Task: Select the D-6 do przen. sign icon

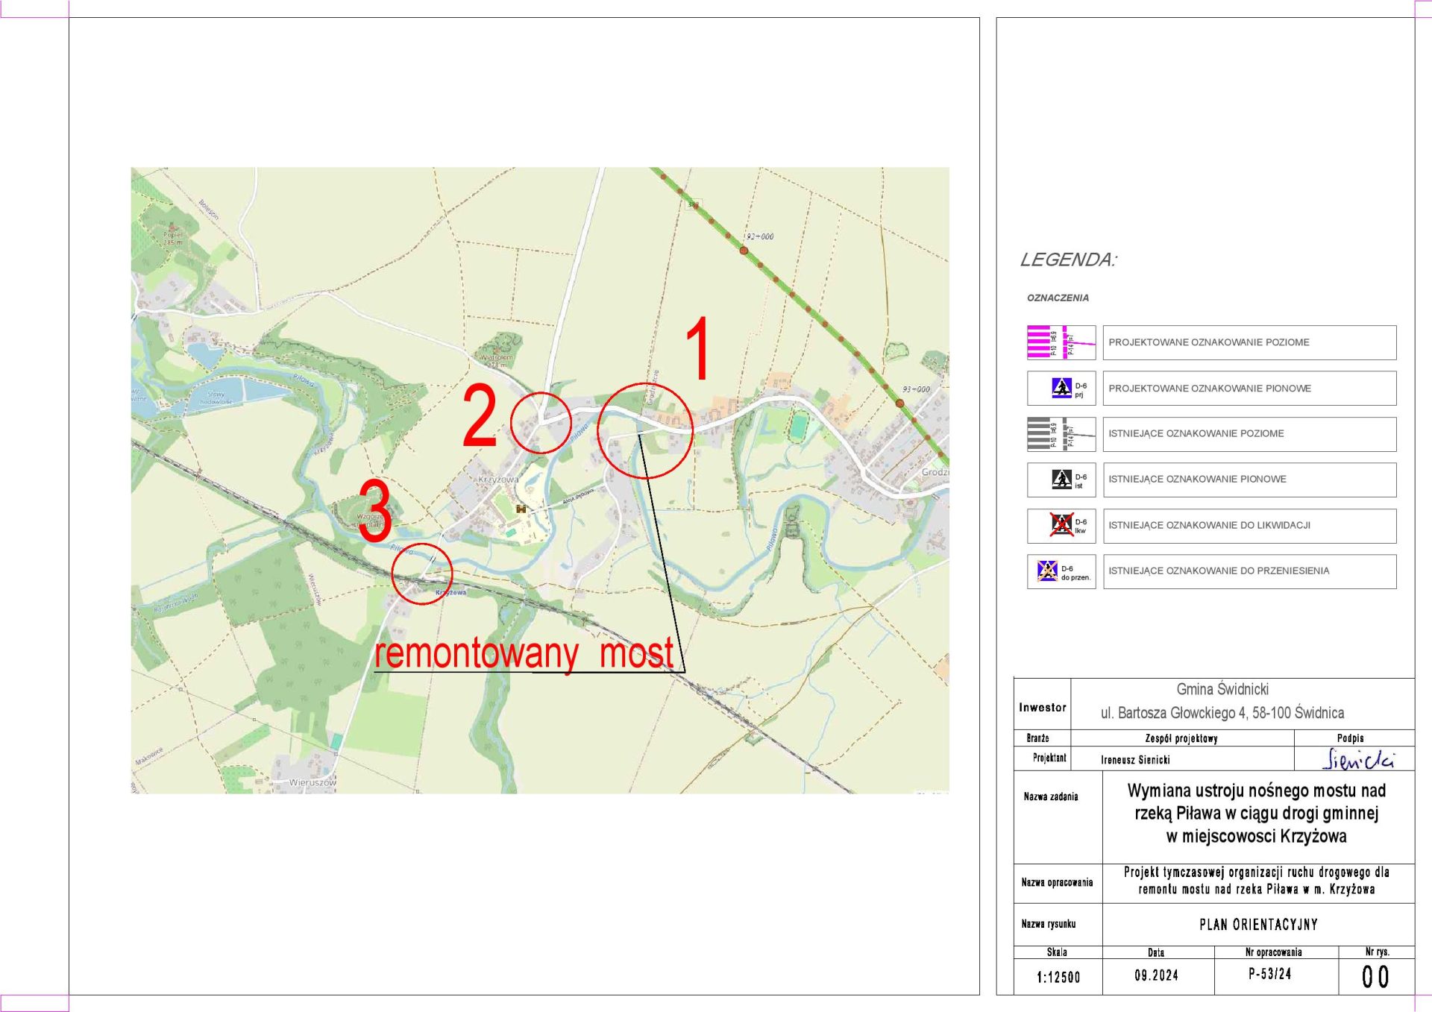Action: [x=1048, y=571]
